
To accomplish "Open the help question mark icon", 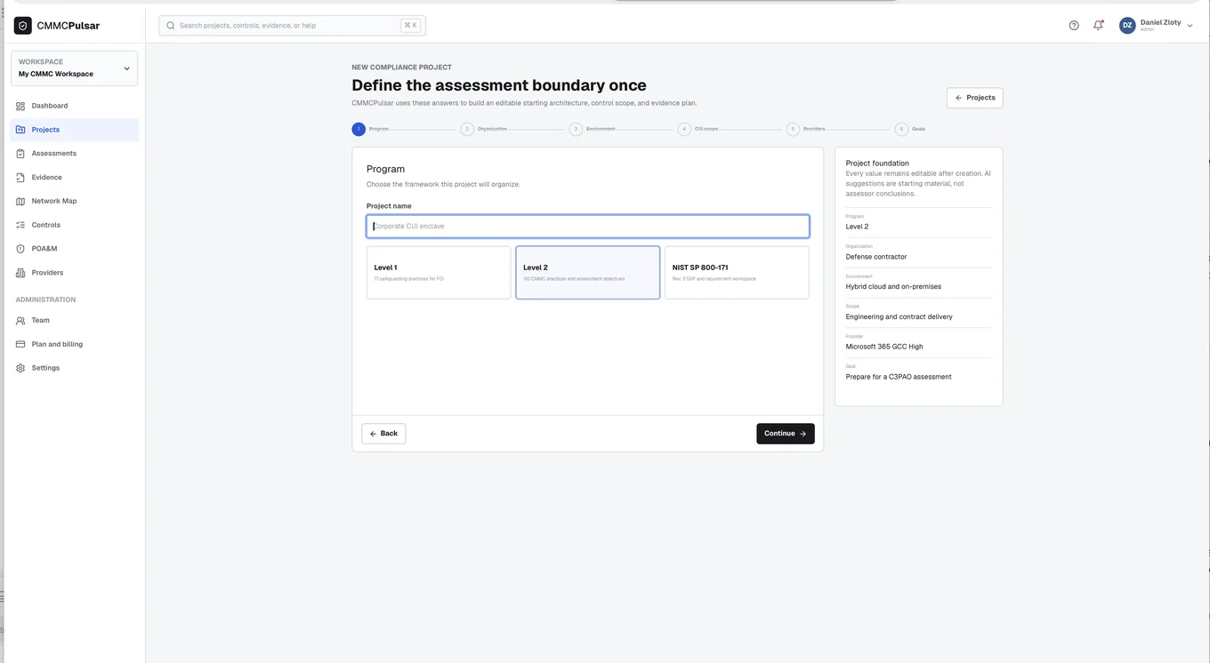I will (x=1074, y=26).
